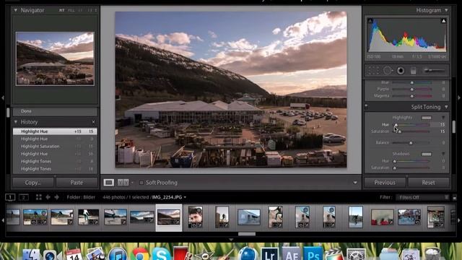Click the Previous button
This screenshot has width=462, height=260.
coord(385,183)
